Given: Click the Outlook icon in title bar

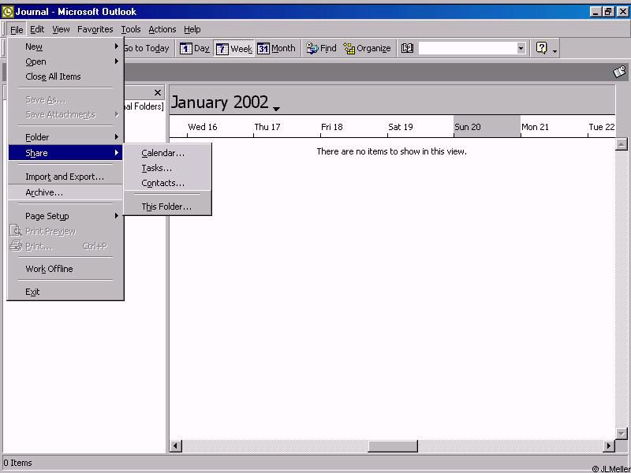Looking at the screenshot, I should pos(8,12).
